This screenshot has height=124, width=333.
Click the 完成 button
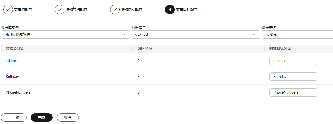pos(42,117)
